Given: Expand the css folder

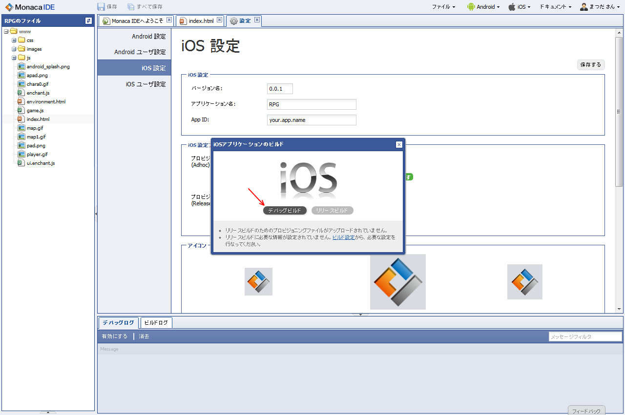Looking at the screenshot, I should [14, 40].
